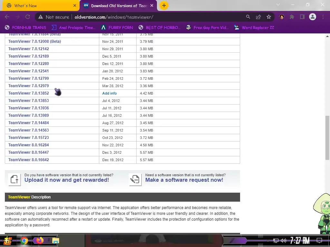Open Chrome from the taskbar
Viewport: 330px width, 247px height.
coord(24,241)
